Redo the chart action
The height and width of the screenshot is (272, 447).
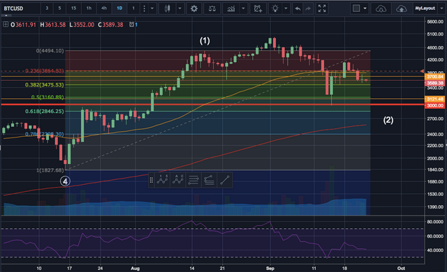point(308,9)
